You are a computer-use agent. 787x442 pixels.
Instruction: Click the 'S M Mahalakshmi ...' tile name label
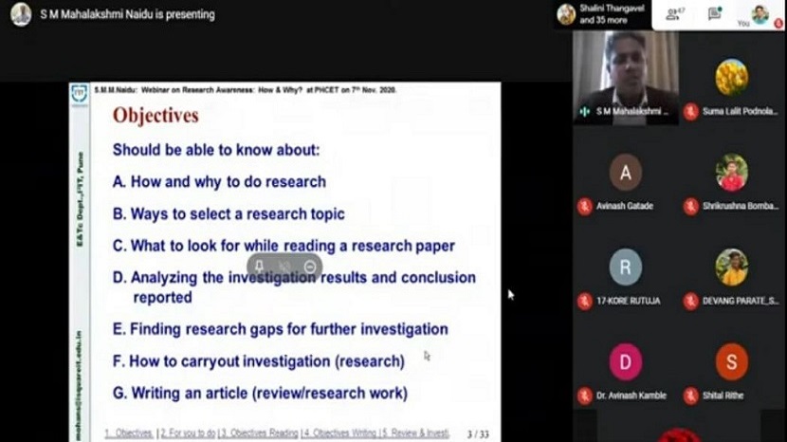(x=632, y=112)
